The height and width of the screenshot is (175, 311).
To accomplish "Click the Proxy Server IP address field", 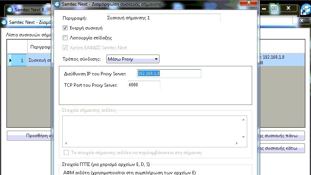I will [x=169, y=73].
